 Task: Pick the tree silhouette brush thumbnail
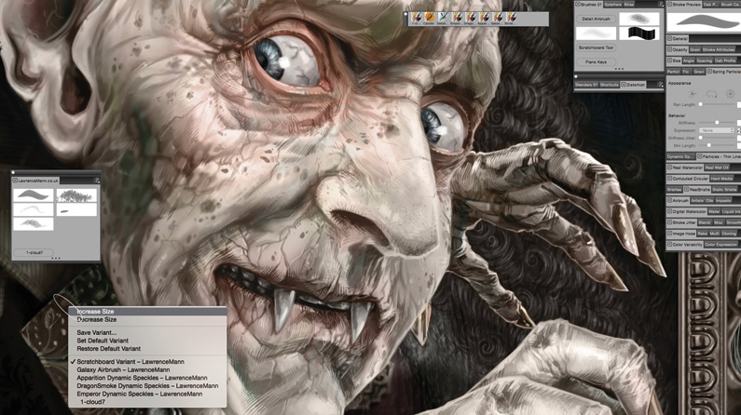point(76,195)
